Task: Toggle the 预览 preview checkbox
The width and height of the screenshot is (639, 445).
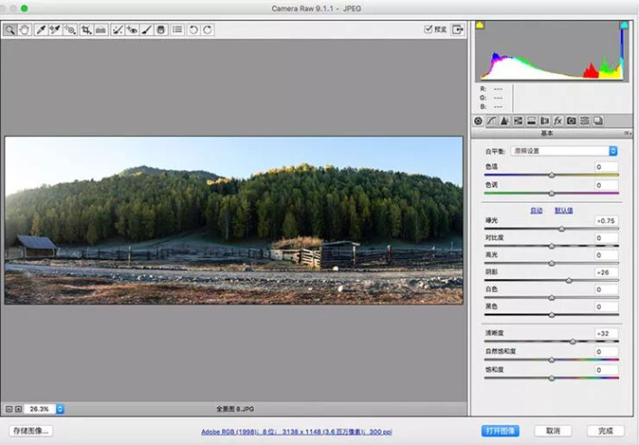Action: click(429, 29)
